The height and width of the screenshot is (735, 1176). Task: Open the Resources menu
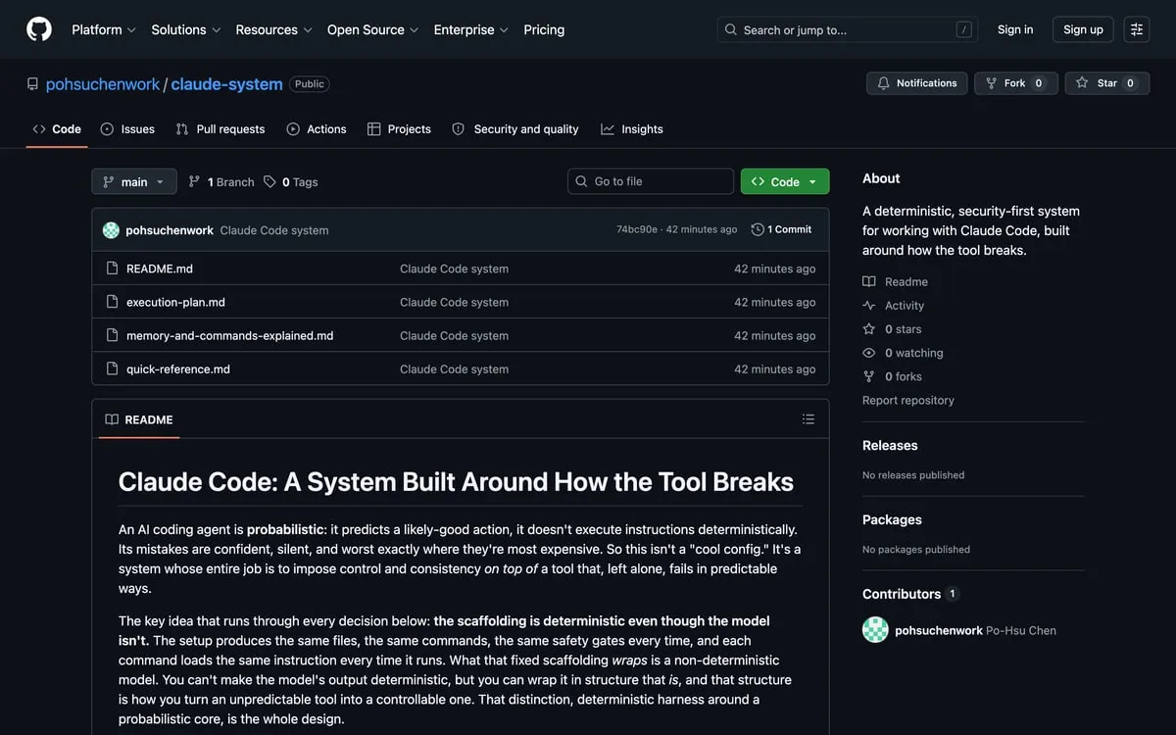pos(274,29)
